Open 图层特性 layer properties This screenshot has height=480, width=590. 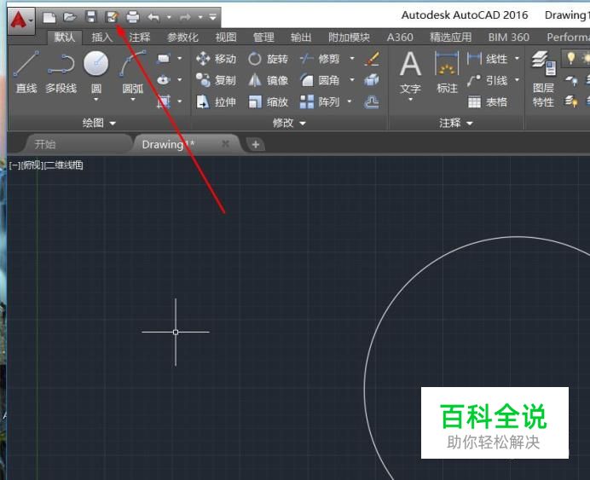543,79
